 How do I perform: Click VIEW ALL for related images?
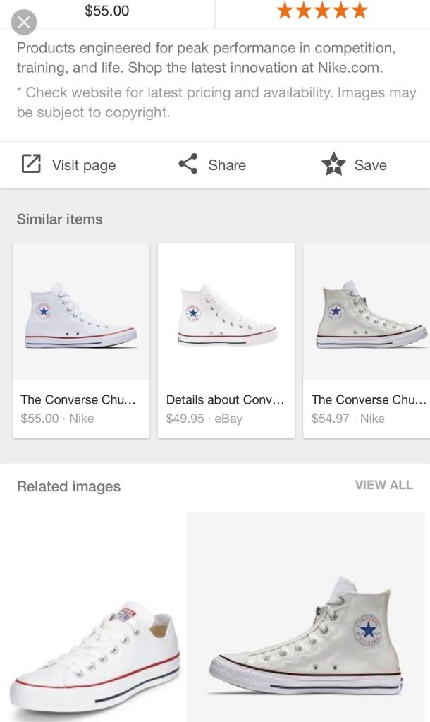click(383, 485)
